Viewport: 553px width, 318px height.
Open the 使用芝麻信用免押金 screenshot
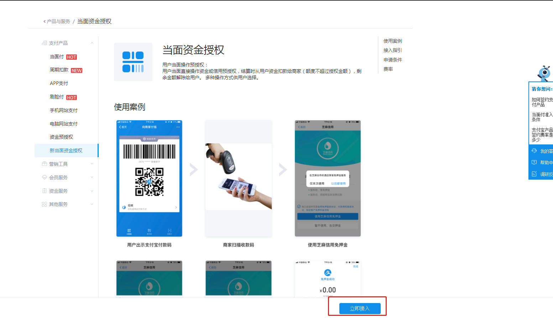point(328,178)
